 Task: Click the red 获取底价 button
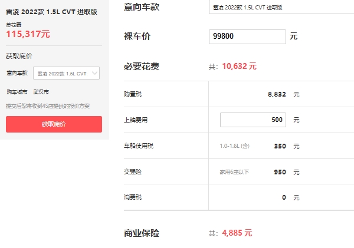click(54, 124)
